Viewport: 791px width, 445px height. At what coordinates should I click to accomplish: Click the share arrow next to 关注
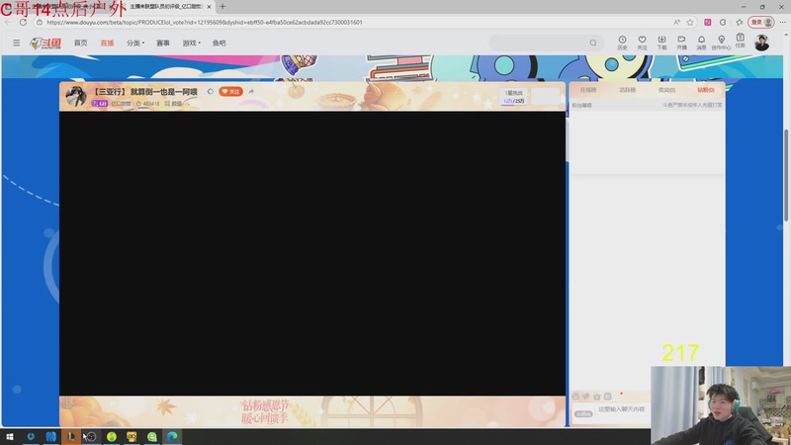click(251, 91)
